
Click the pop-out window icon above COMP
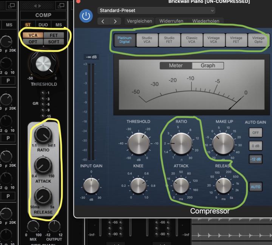tap(61, 6)
